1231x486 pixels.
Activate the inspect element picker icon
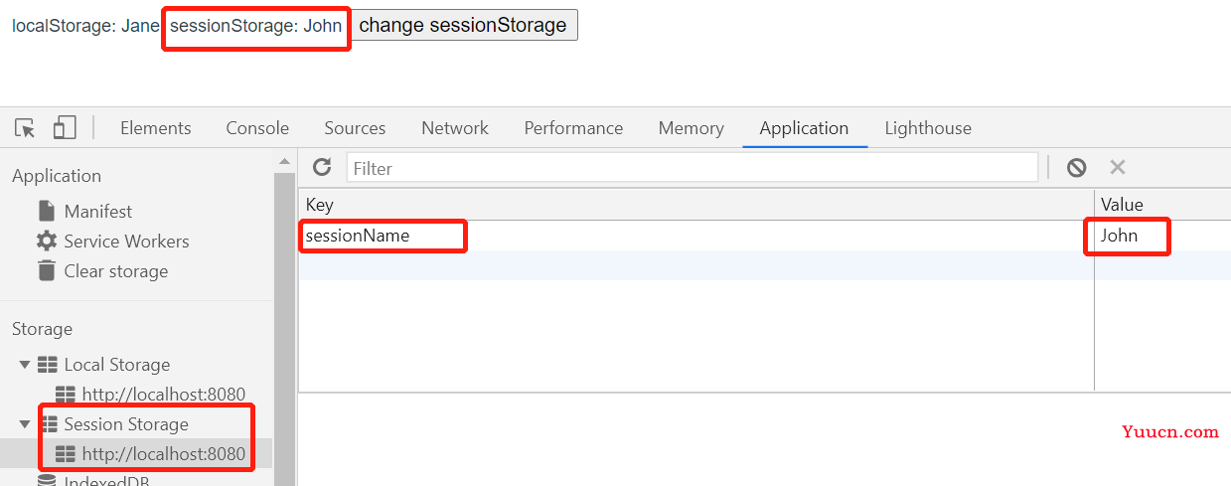25,128
